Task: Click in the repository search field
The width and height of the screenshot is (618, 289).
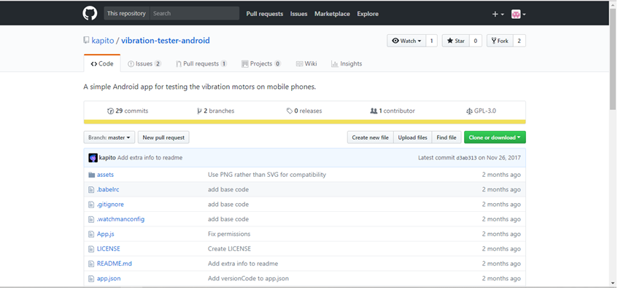Action: tap(194, 13)
